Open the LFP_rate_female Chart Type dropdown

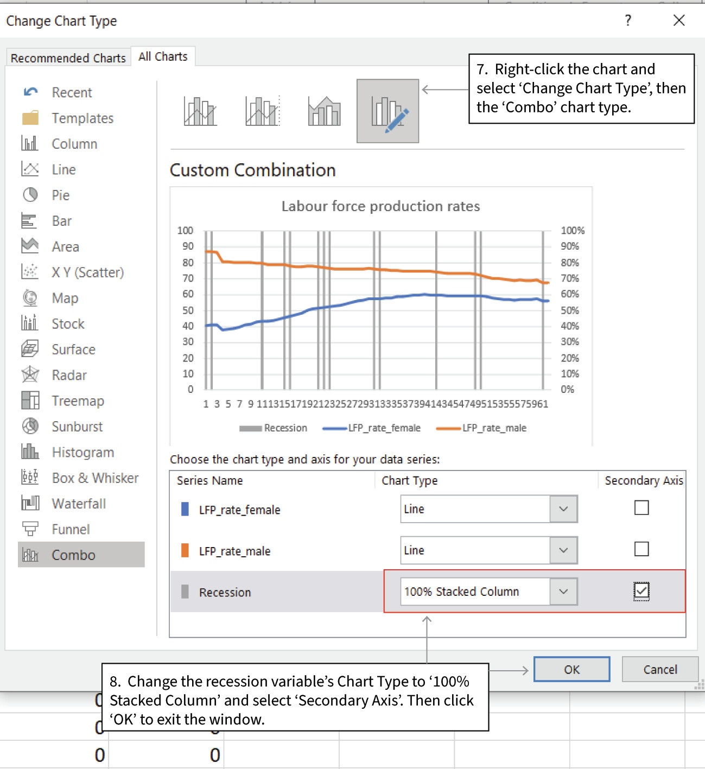pos(563,509)
